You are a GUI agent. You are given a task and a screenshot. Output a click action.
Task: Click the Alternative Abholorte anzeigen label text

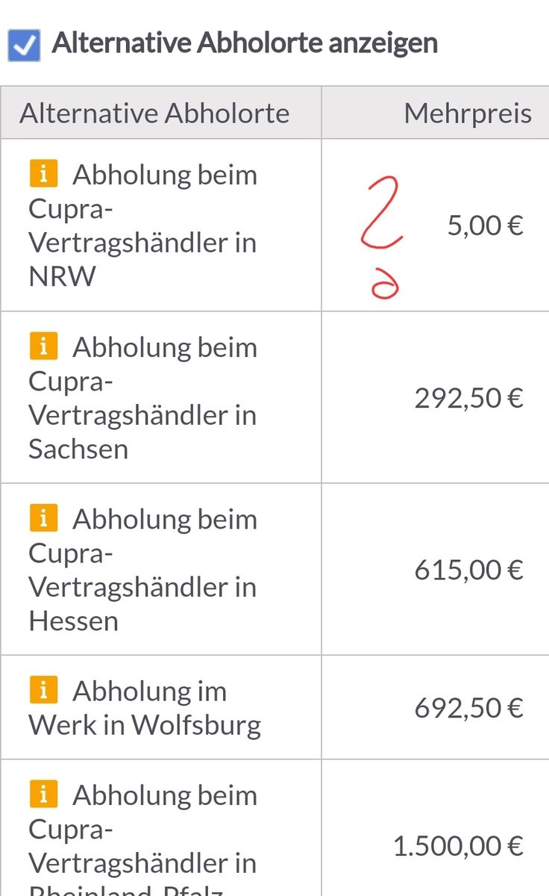(245, 43)
